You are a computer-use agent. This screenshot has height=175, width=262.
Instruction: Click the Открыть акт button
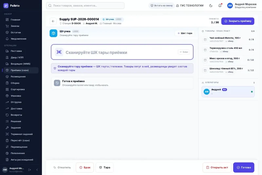tap(217, 167)
